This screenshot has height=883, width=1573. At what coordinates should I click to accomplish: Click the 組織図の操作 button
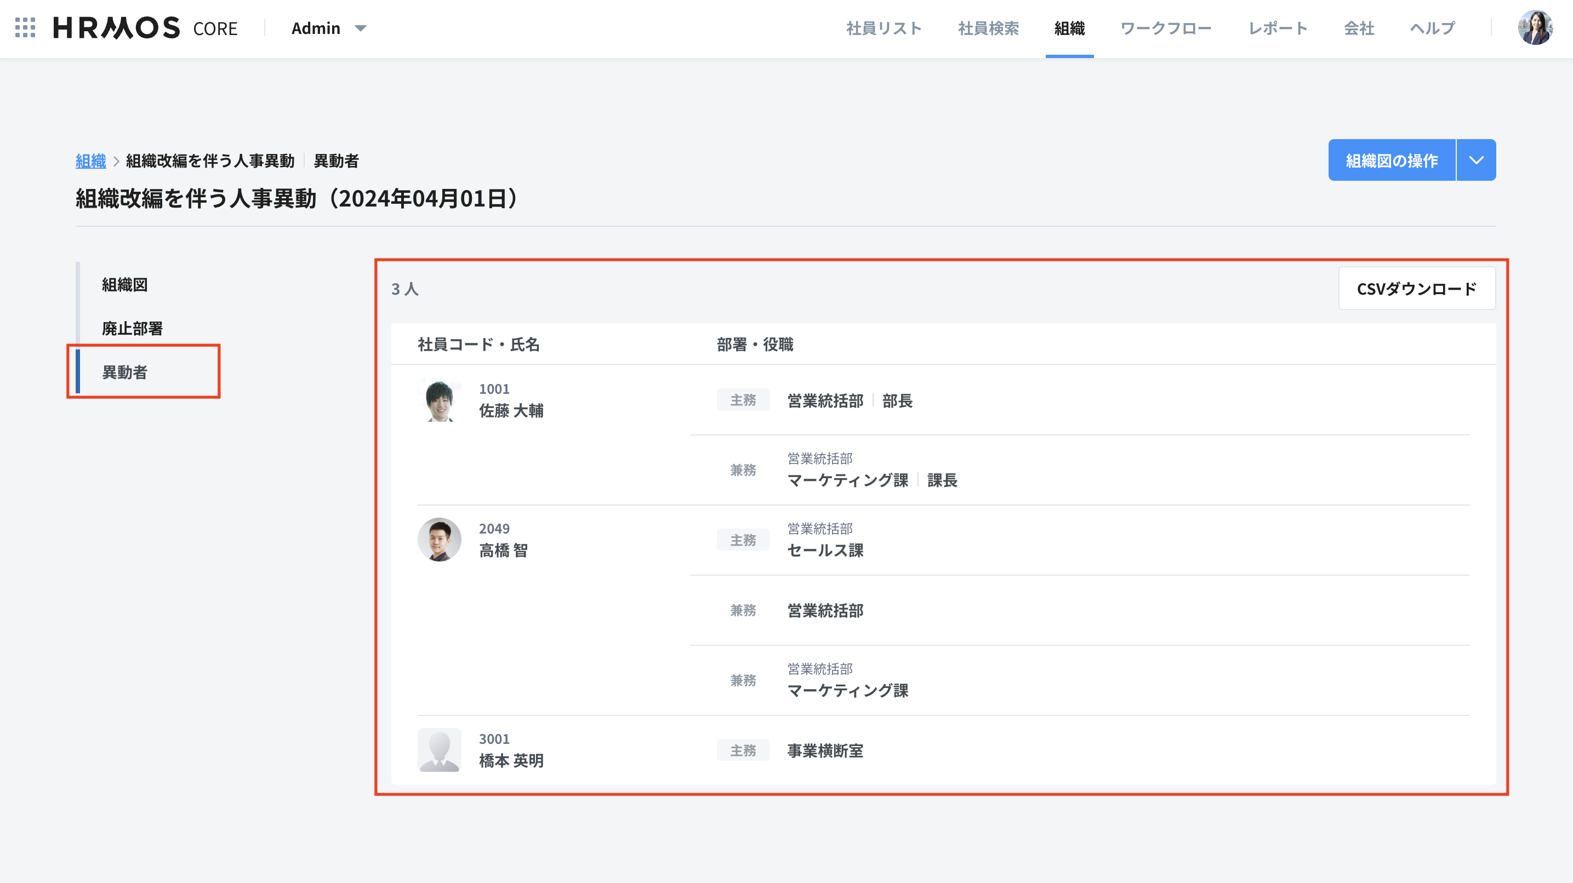tap(1391, 160)
